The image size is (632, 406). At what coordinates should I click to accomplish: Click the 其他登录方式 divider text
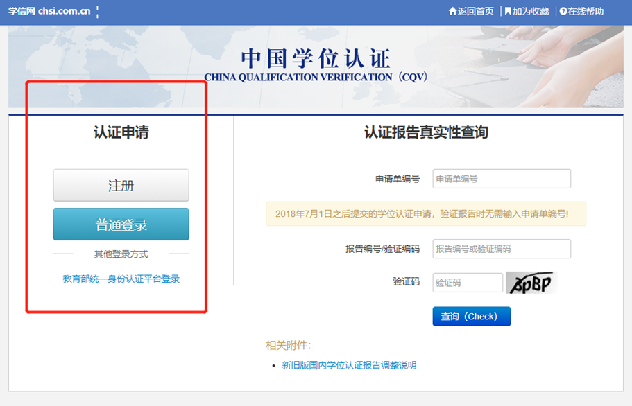click(x=121, y=254)
